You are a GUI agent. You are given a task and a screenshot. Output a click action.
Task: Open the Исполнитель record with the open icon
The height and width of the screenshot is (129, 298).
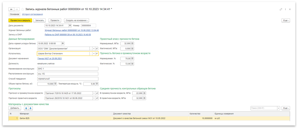[x=97, y=54]
